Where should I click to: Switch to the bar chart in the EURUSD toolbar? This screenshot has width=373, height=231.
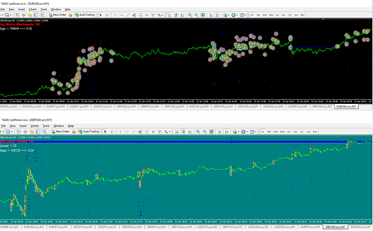(x=169, y=15)
